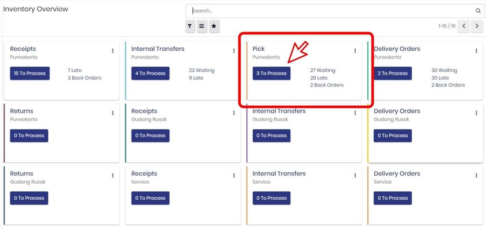Open kebab menu on Internal Transfers Purwokerto card

point(234,51)
